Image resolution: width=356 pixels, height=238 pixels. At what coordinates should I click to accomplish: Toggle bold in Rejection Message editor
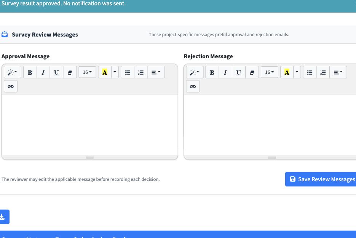[212, 72]
